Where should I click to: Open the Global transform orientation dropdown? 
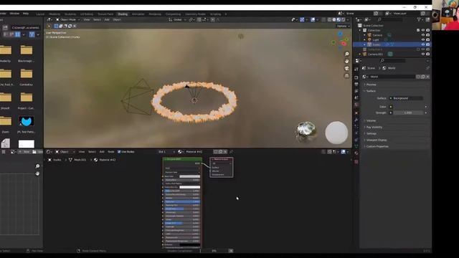[x=177, y=19]
